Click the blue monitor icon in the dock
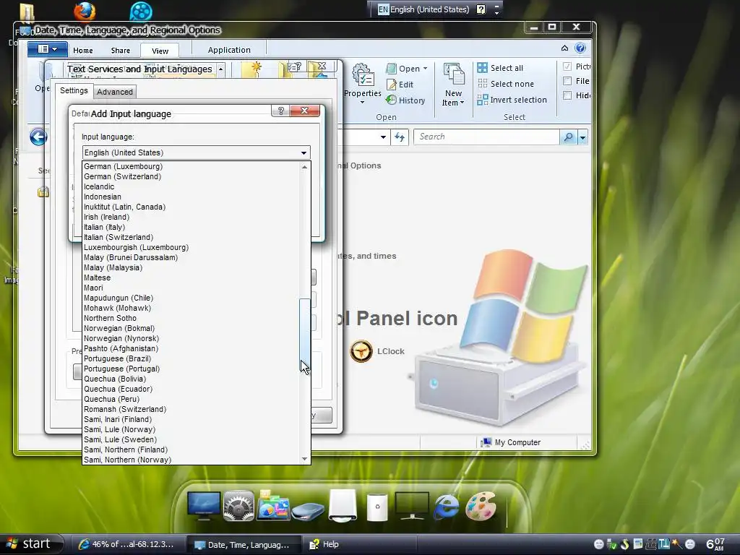The image size is (740, 555). pyautogui.click(x=203, y=507)
